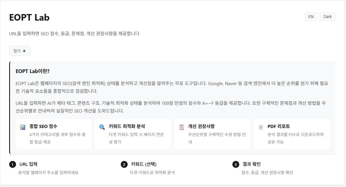Switch to the PDF 리포트 feature card
Image resolution: width=346 pixels, height=187 pixels.
tap(291, 134)
